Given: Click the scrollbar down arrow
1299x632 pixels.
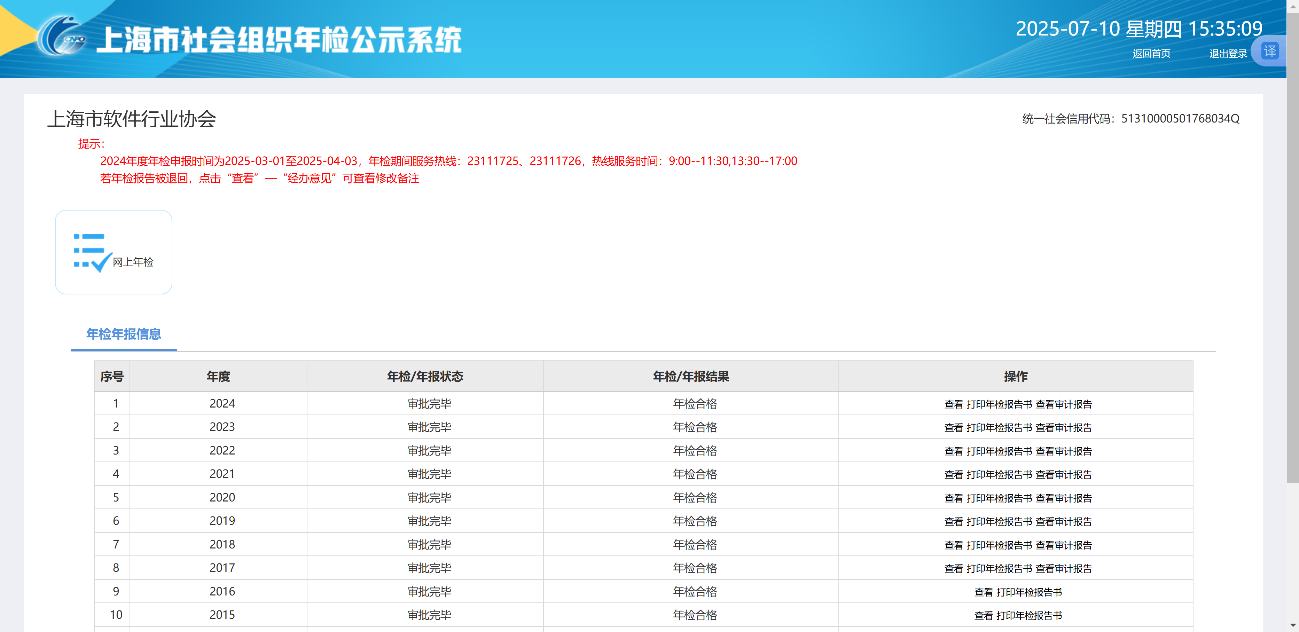Looking at the screenshot, I should (1292, 625).
